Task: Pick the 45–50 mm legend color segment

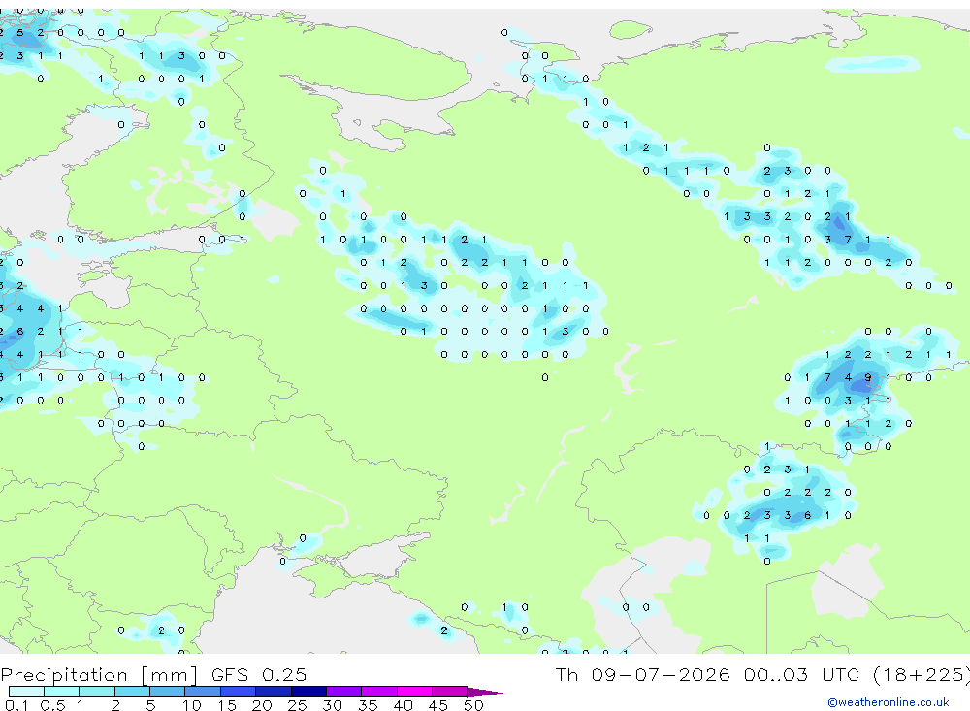Action: pyautogui.click(x=450, y=692)
